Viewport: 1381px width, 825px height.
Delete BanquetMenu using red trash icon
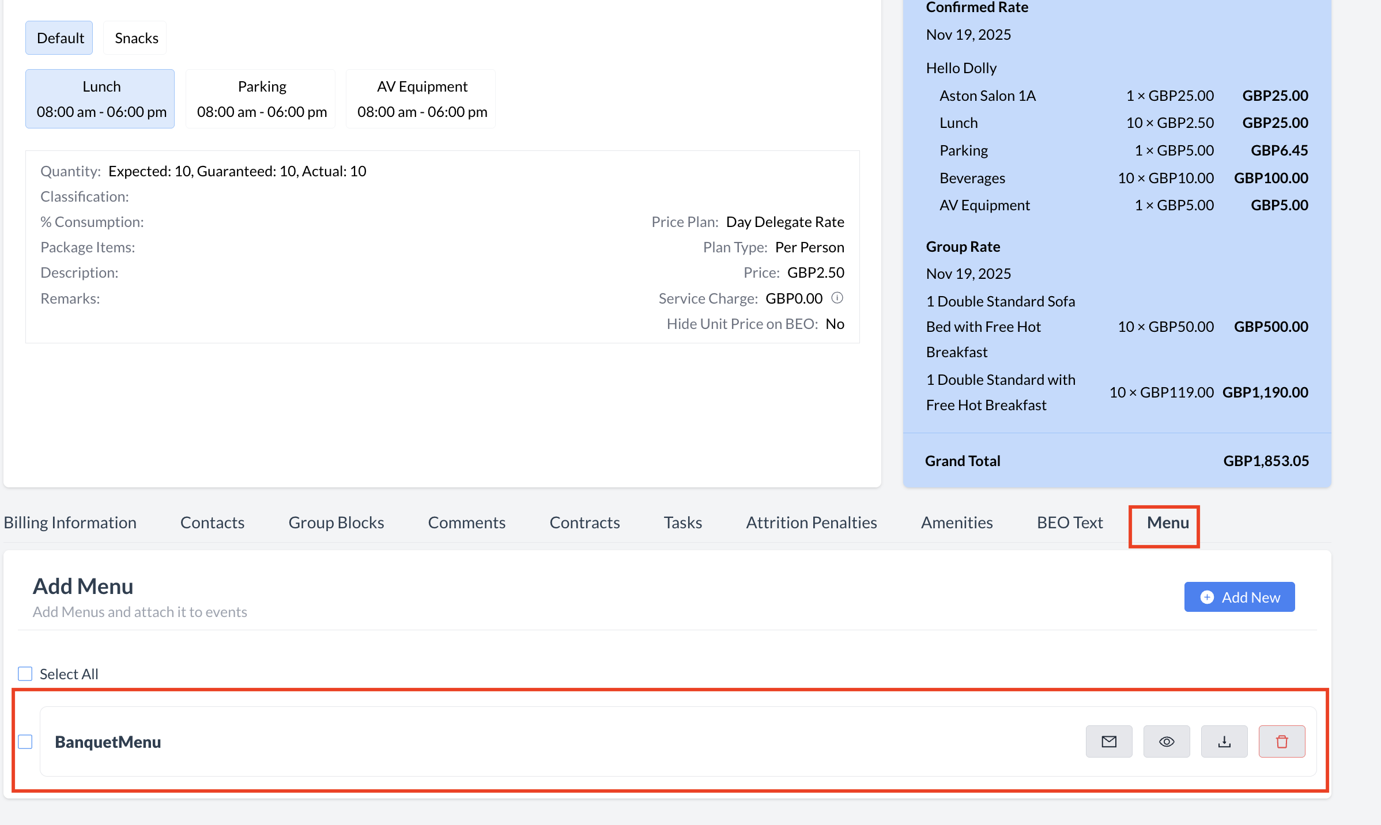1281,741
